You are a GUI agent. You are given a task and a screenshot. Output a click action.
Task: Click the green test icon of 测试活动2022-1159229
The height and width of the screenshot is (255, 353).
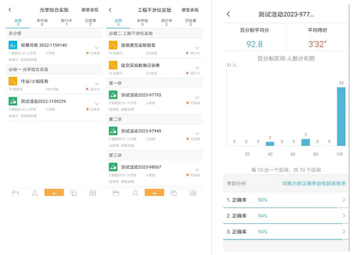coord(13,101)
